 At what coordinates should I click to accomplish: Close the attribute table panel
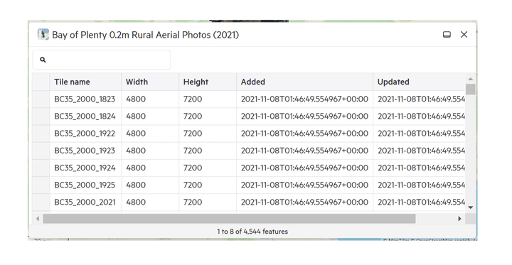click(464, 34)
